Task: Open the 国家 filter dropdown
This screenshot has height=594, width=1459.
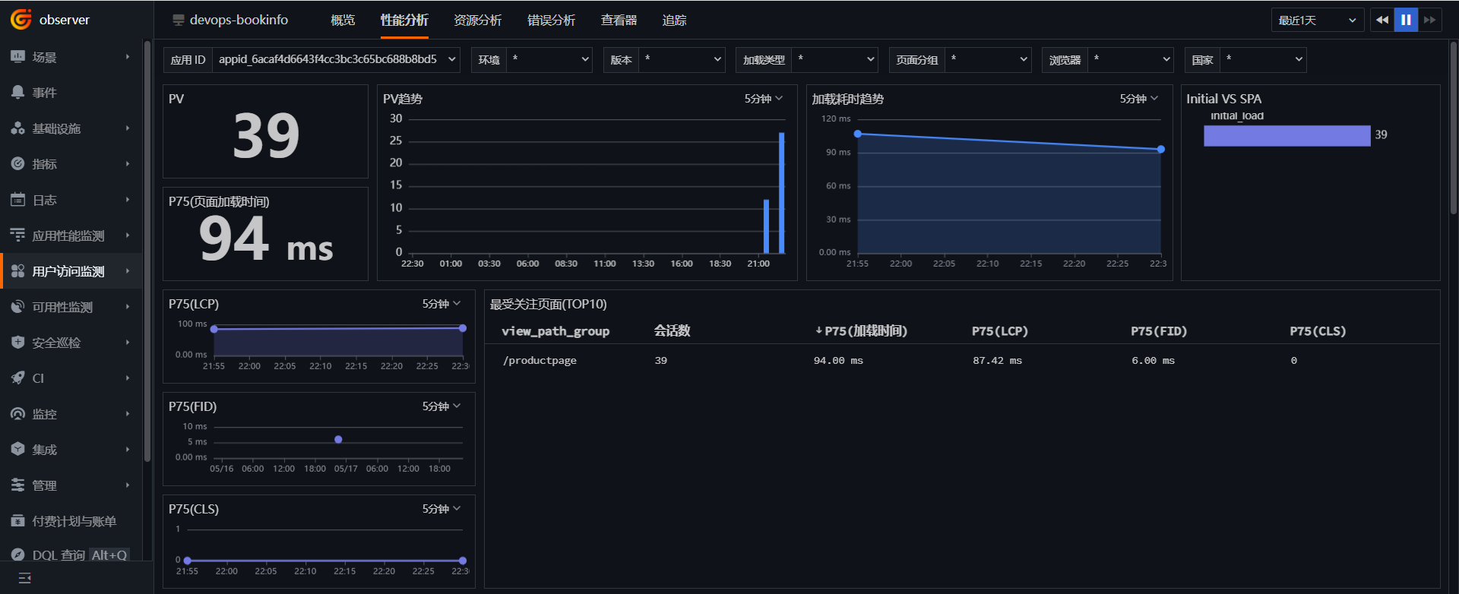Action: 1263,59
